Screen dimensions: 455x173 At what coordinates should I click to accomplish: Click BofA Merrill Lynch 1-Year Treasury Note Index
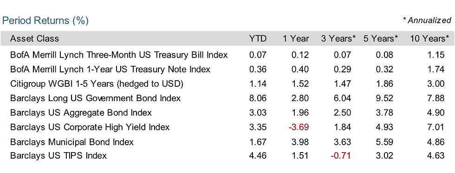110,69
